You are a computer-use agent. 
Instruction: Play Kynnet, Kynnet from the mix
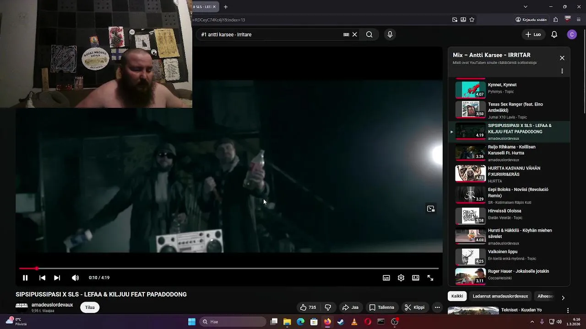coord(508,90)
